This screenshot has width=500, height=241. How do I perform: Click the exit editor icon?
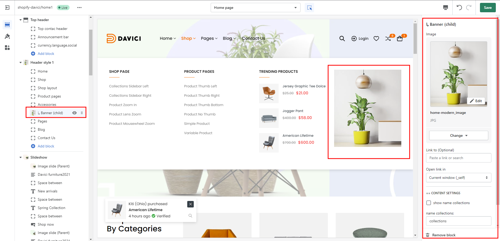click(7, 8)
